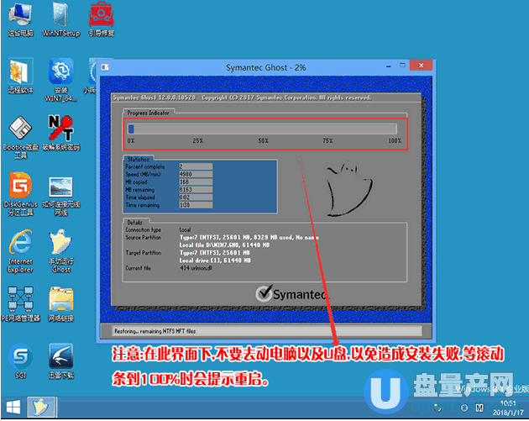Click the Windows Start button
The height and width of the screenshot is (421, 529).
(12, 409)
